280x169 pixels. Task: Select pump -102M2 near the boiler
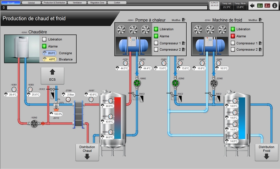click(x=34, y=123)
